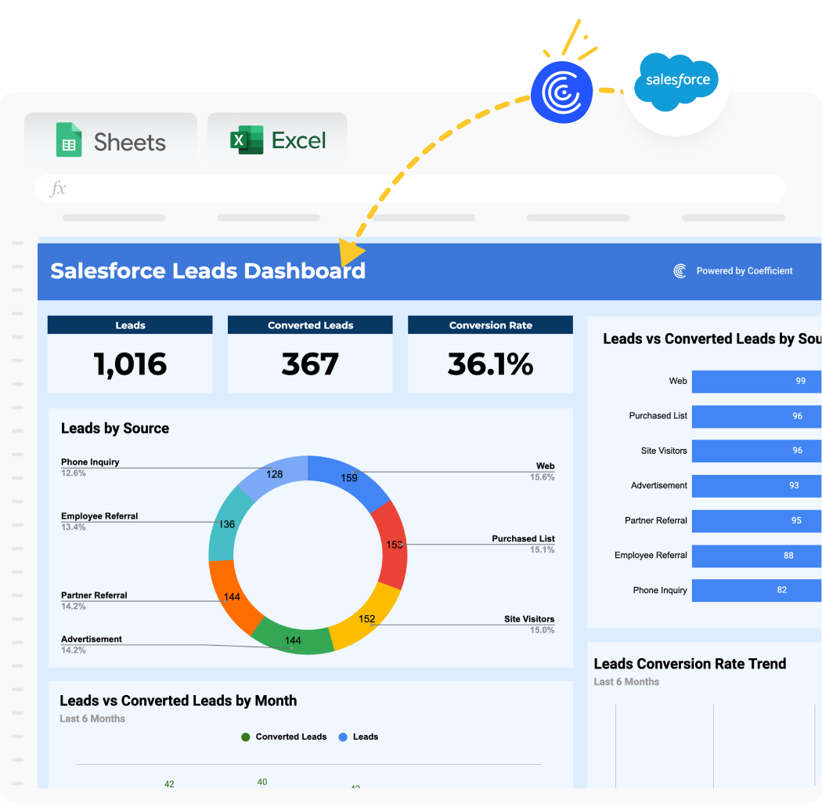Click the Purchased List bar showing 96
Screen dimensions: 822x804
756,416
